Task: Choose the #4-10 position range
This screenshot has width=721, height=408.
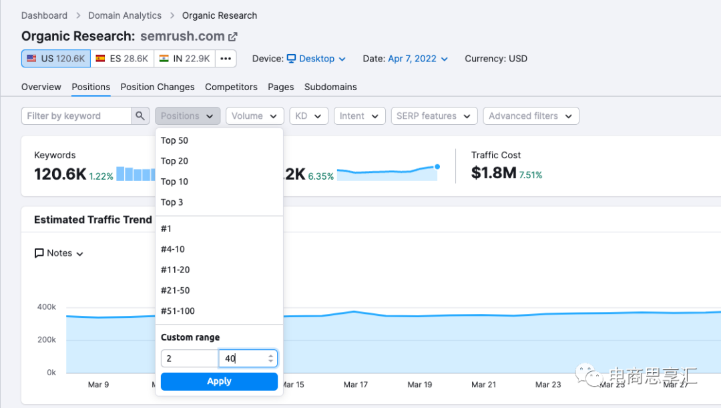Action: click(x=219, y=249)
